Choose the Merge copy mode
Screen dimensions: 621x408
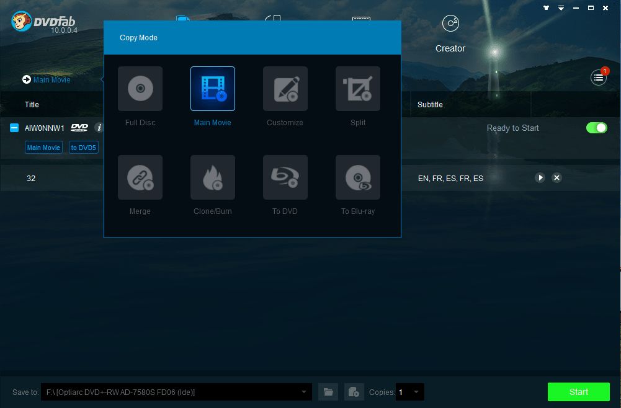[140, 177]
